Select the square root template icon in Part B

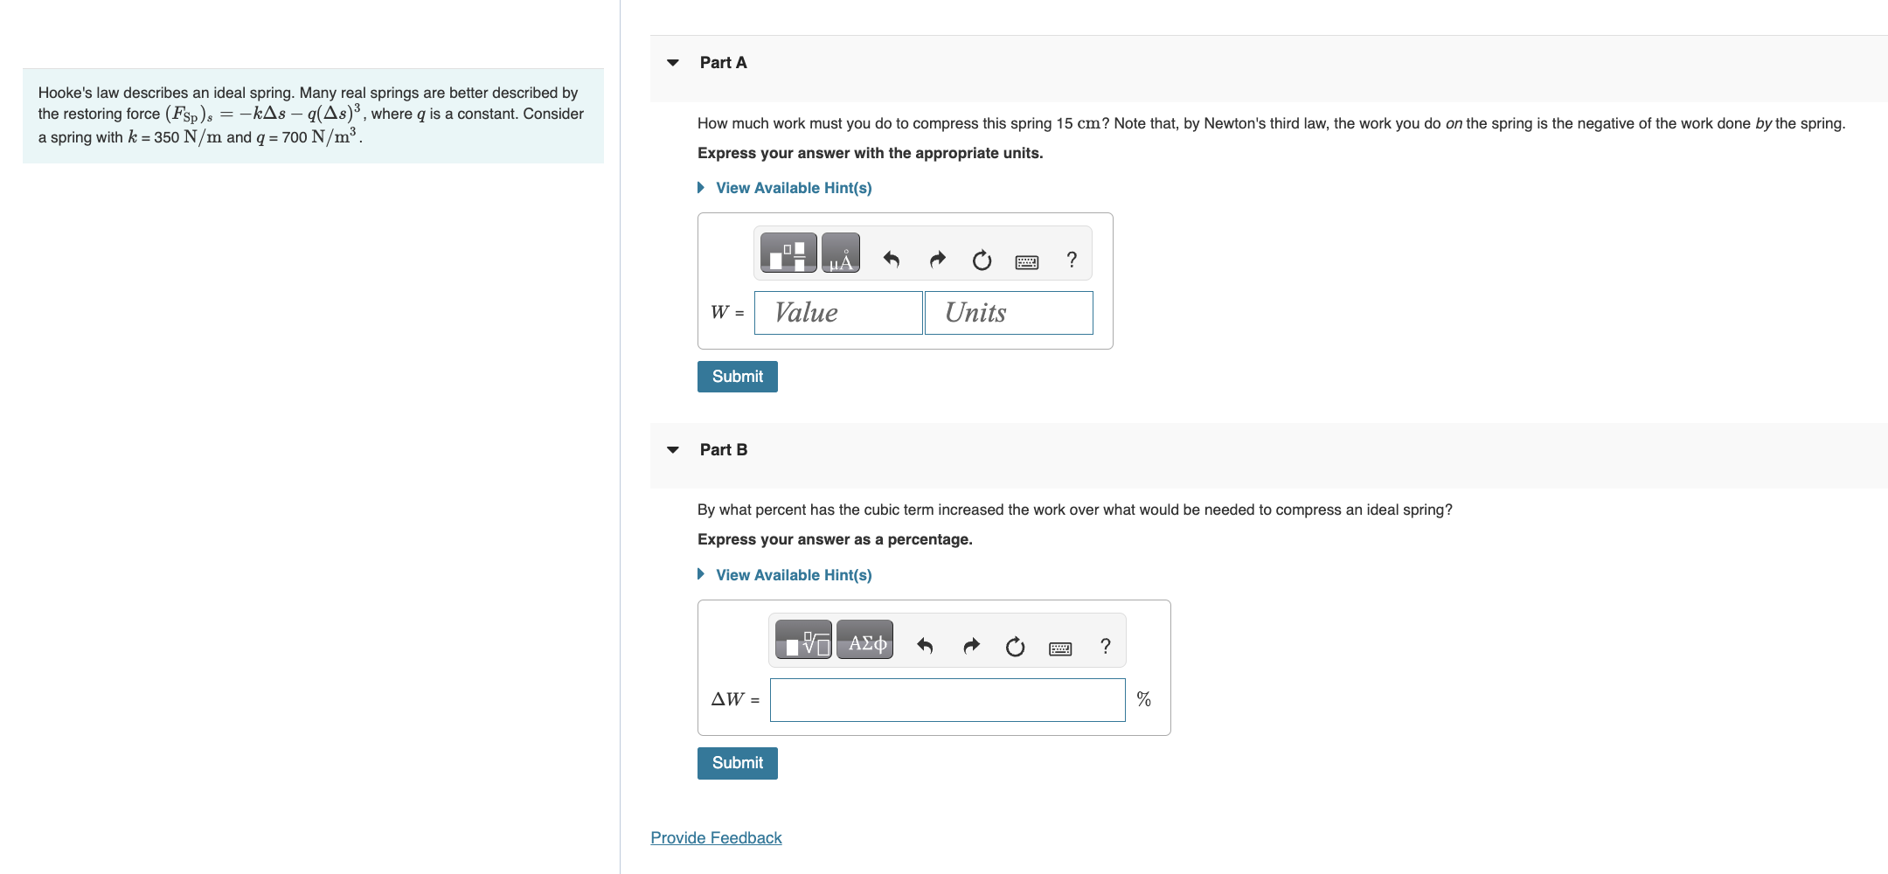pyautogui.click(x=804, y=641)
